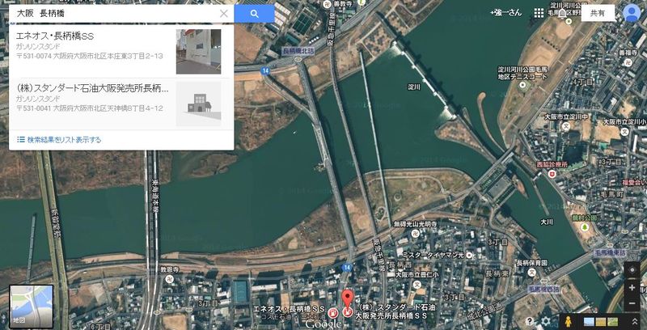Click the 大阪市立淀川中 school marker
The height and width of the screenshot is (330, 647).
click(566, 126)
